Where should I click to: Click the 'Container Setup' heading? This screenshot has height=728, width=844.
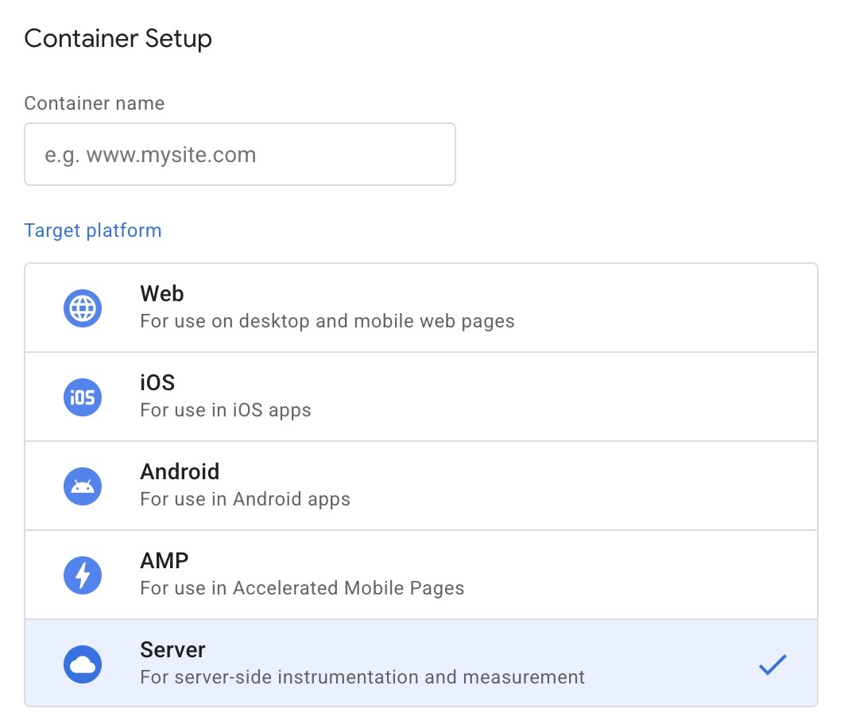click(118, 39)
